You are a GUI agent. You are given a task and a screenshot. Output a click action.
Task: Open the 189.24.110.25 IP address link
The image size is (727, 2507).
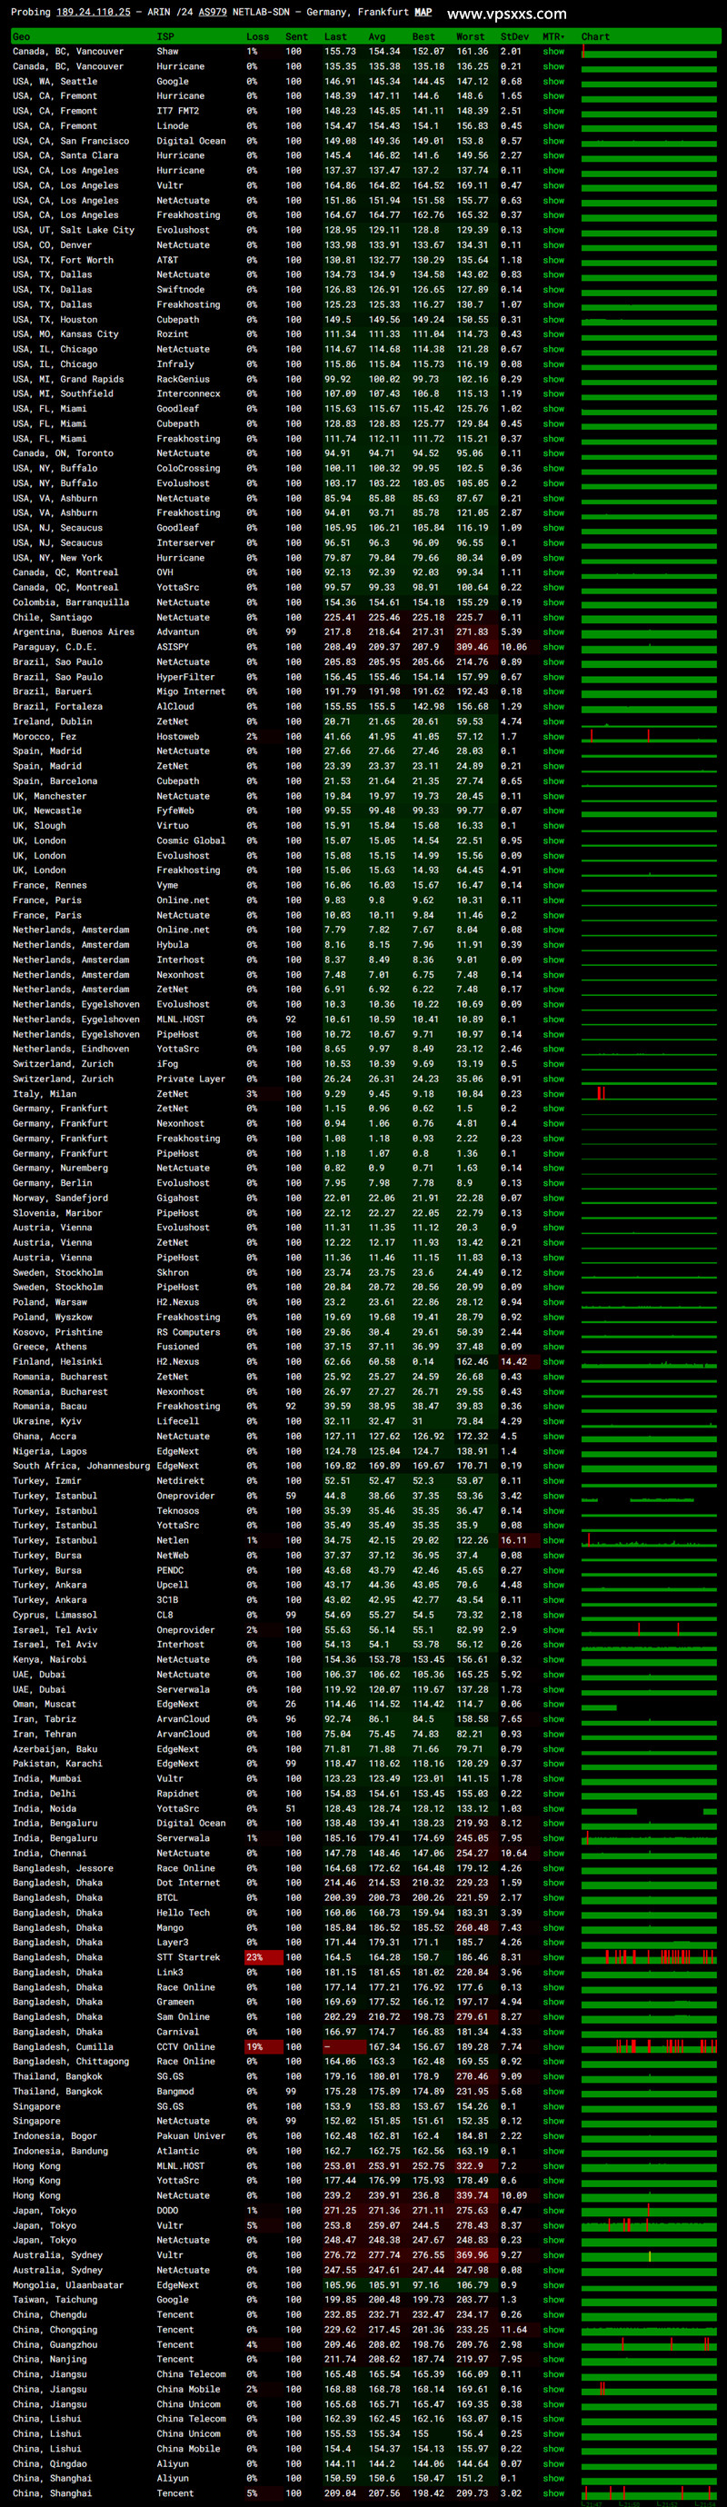(x=93, y=13)
